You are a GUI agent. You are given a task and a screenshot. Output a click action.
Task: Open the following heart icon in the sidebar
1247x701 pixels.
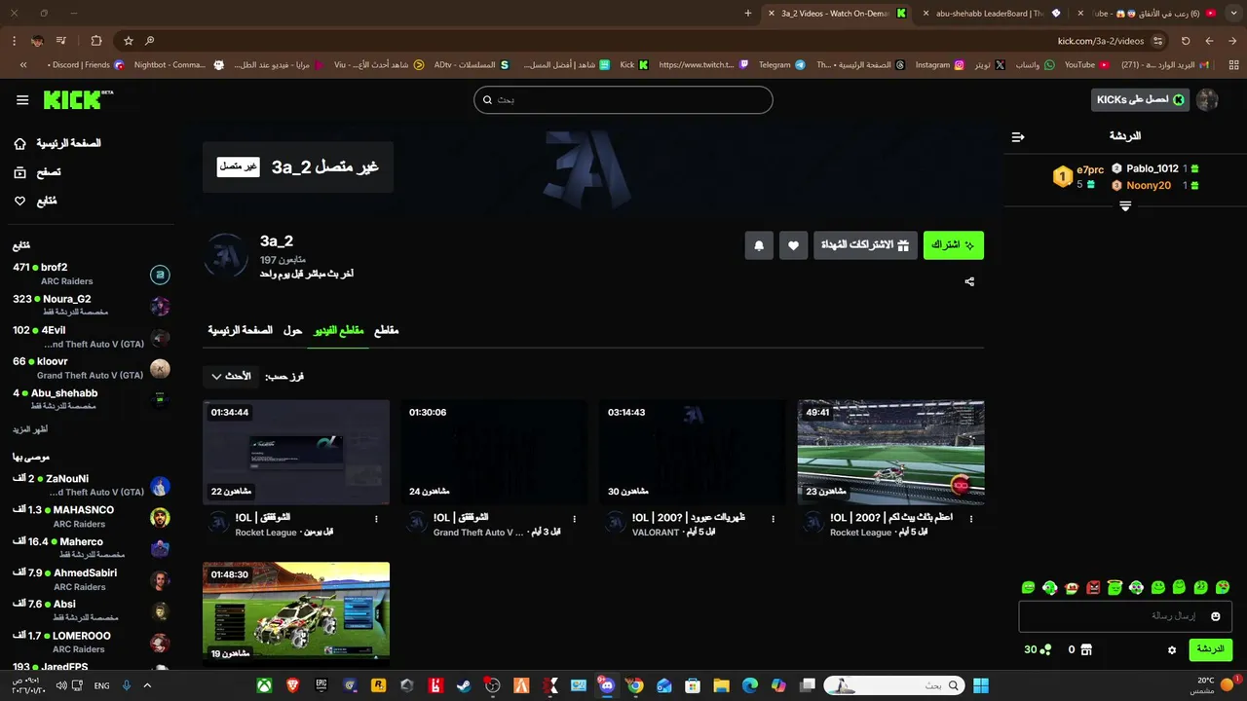20,202
